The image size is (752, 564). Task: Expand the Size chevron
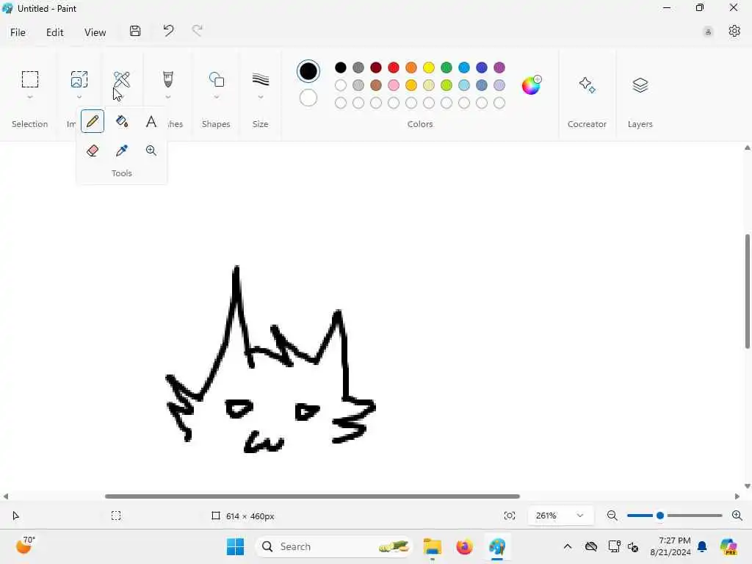point(261,98)
